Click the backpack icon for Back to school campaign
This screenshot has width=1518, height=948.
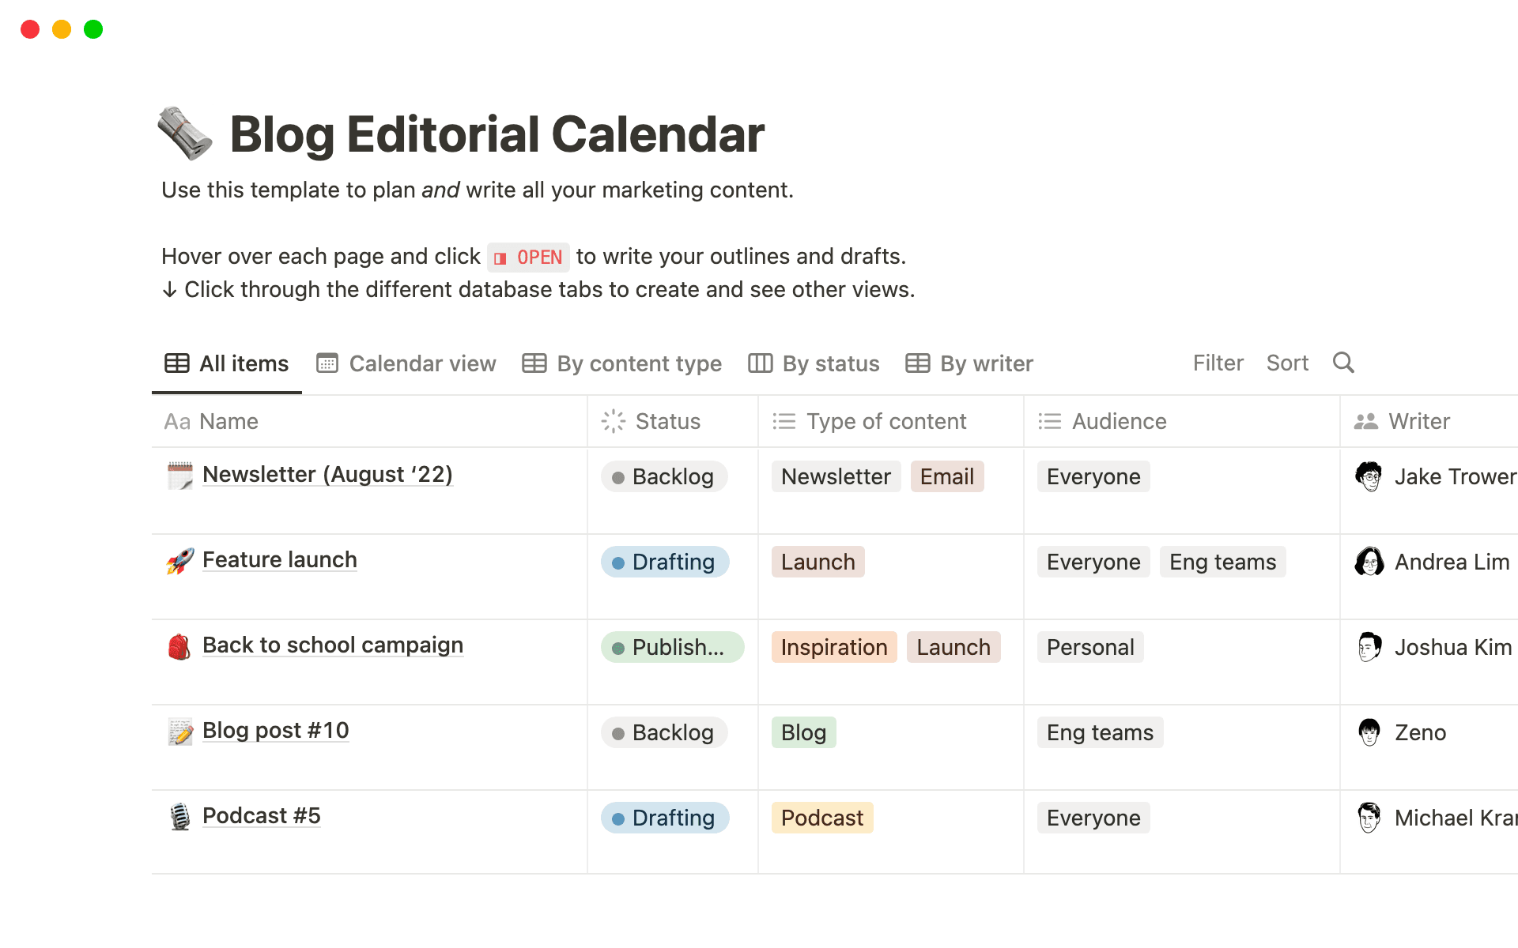pos(180,645)
